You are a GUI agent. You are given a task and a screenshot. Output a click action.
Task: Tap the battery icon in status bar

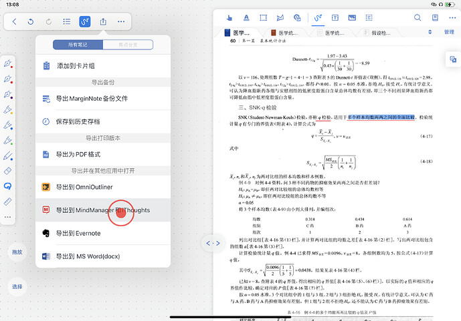point(450,5)
